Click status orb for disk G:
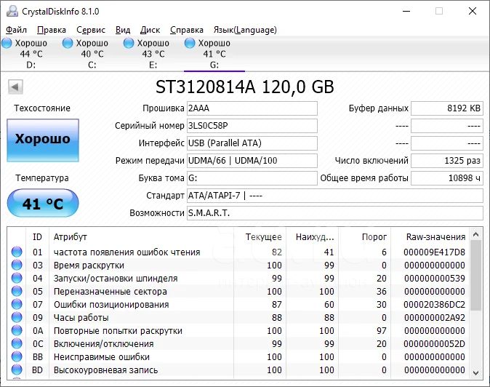490x387 pixels. 190,43
